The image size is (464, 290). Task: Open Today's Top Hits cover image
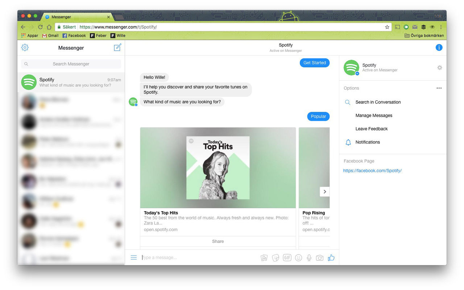point(218,168)
